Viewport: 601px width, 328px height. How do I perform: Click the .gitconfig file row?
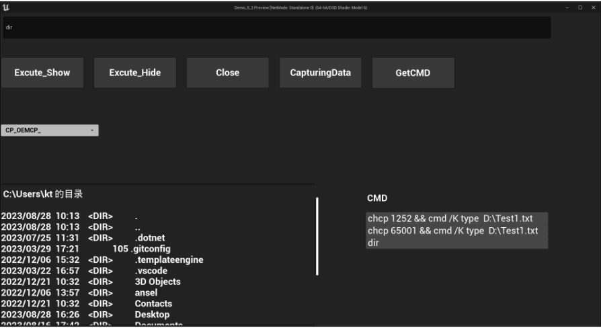click(x=86, y=249)
